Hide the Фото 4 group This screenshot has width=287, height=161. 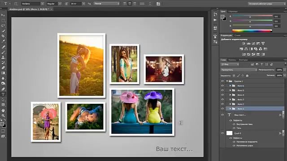(222, 95)
